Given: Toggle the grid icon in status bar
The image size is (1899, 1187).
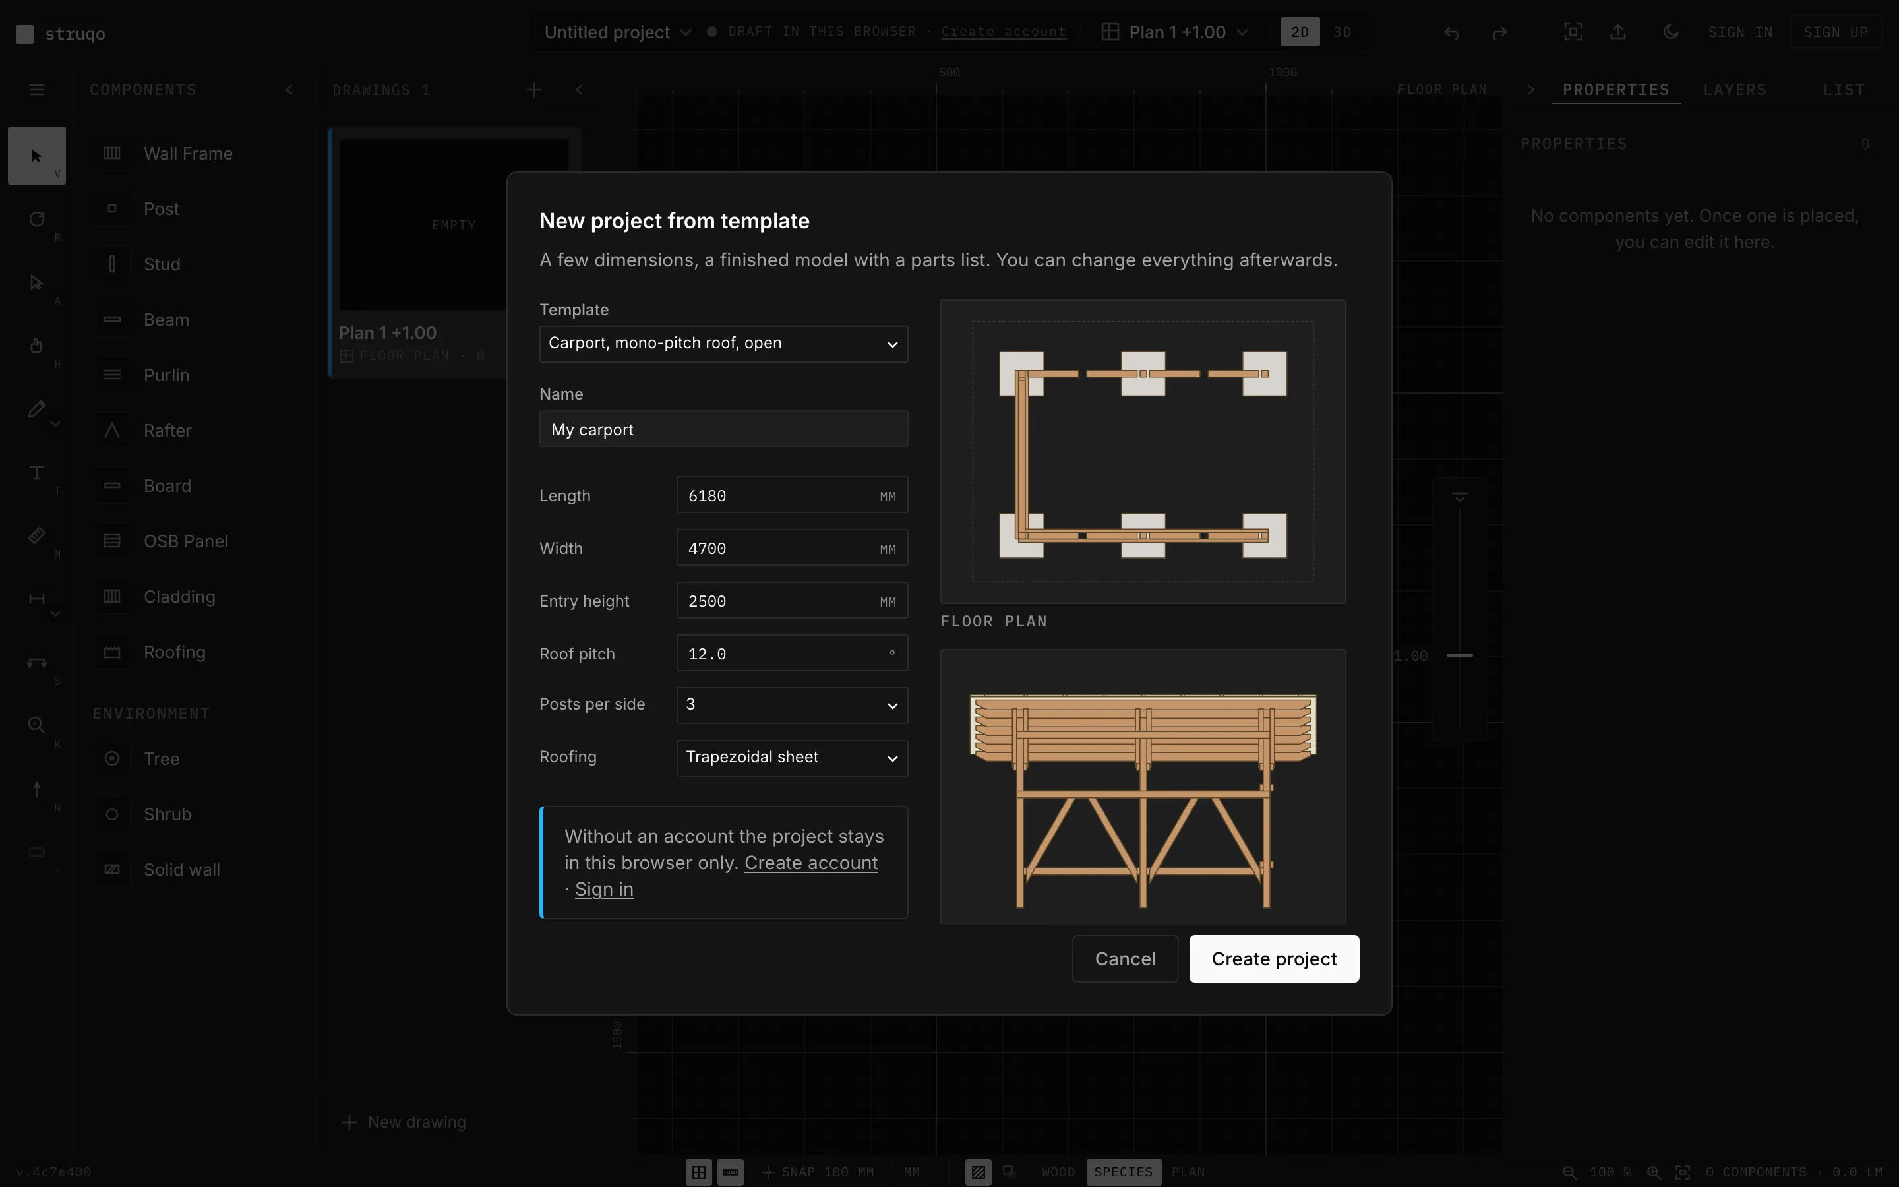Looking at the screenshot, I should 698,1172.
